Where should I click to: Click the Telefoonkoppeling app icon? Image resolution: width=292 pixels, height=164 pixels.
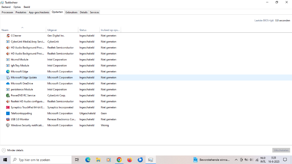pos(8,114)
